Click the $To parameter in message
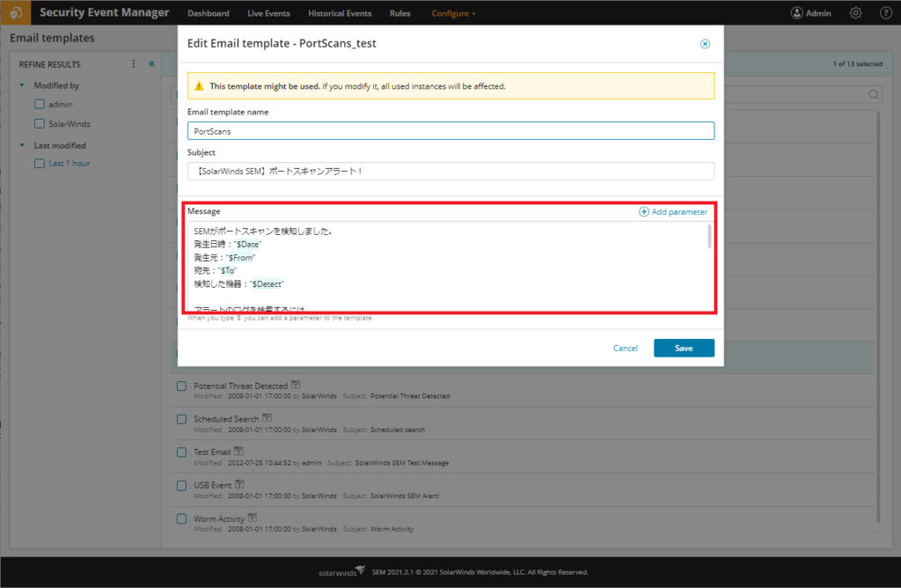 pyautogui.click(x=228, y=271)
